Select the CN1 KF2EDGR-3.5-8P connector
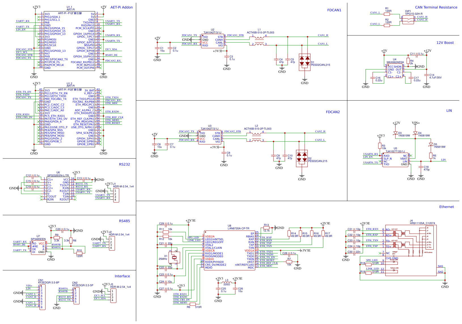462x324 pixels. 42,297
